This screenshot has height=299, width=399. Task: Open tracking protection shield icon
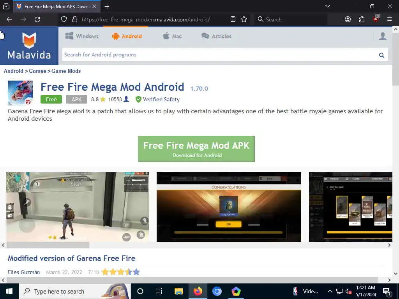(x=64, y=19)
